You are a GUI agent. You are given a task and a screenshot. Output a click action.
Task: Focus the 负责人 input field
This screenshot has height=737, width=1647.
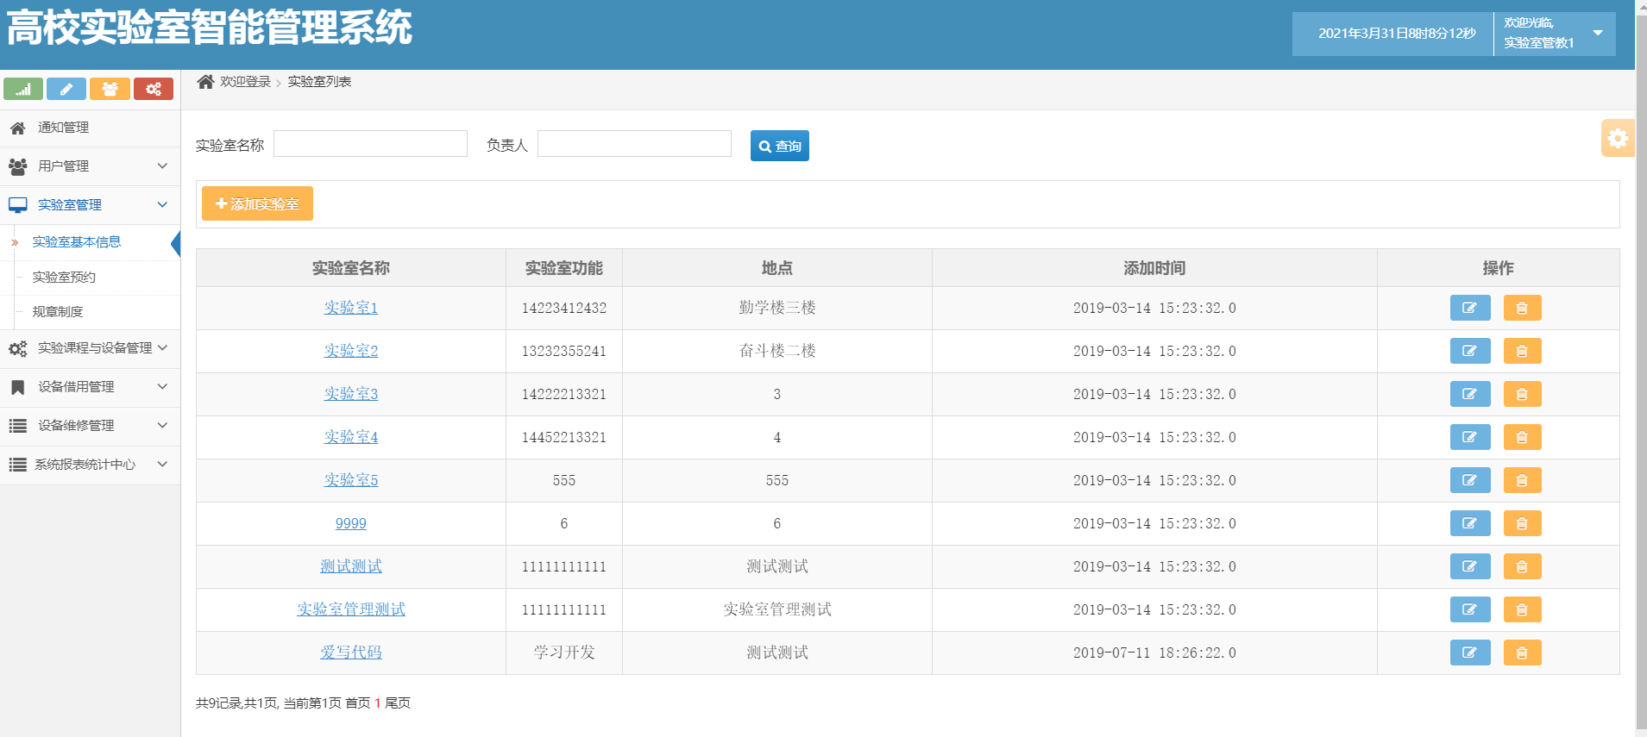(x=634, y=143)
